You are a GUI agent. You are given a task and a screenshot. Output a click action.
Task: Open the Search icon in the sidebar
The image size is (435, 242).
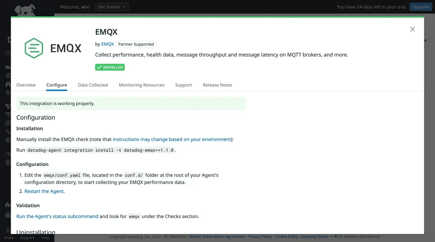click(8, 53)
